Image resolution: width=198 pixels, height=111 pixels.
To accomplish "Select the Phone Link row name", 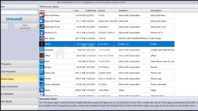I will pyautogui.click(x=50, y=73).
